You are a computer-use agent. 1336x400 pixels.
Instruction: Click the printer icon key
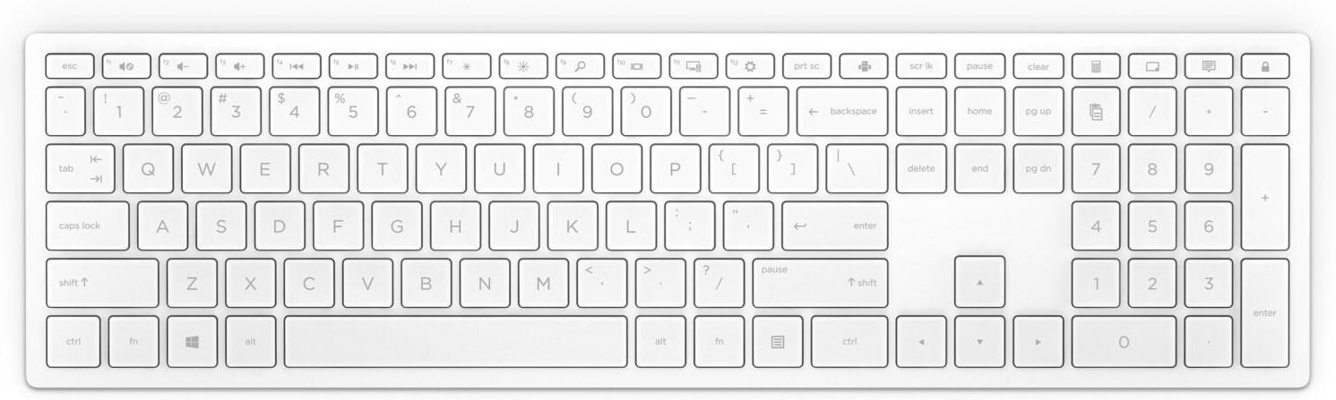pyautogui.click(x=864, y=66)
